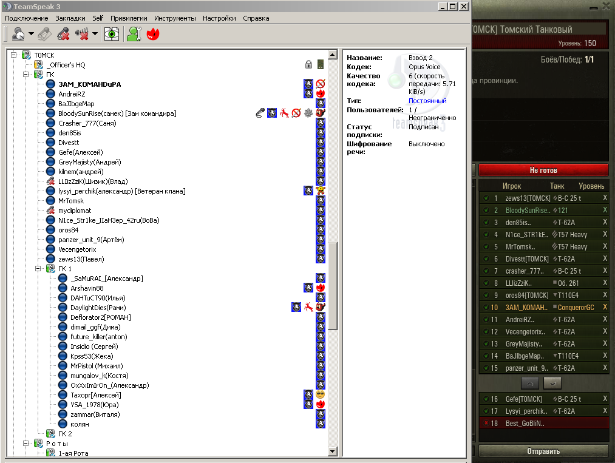Screen dimensions: 615x463
Task: Collapse the ГК 1 channel node
Action: pos(38,269)
